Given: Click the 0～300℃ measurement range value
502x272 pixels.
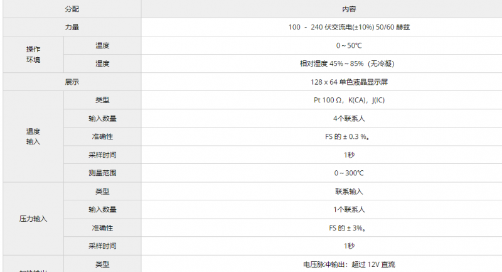Looking at the screenshot, I should [349, 173].
